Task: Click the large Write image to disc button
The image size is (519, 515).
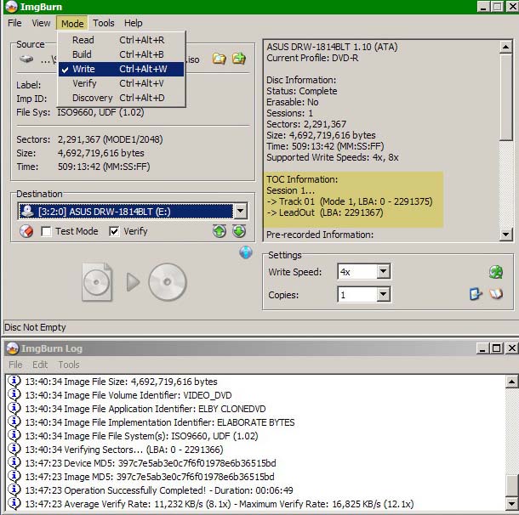Action: click(x=134, y=282)
